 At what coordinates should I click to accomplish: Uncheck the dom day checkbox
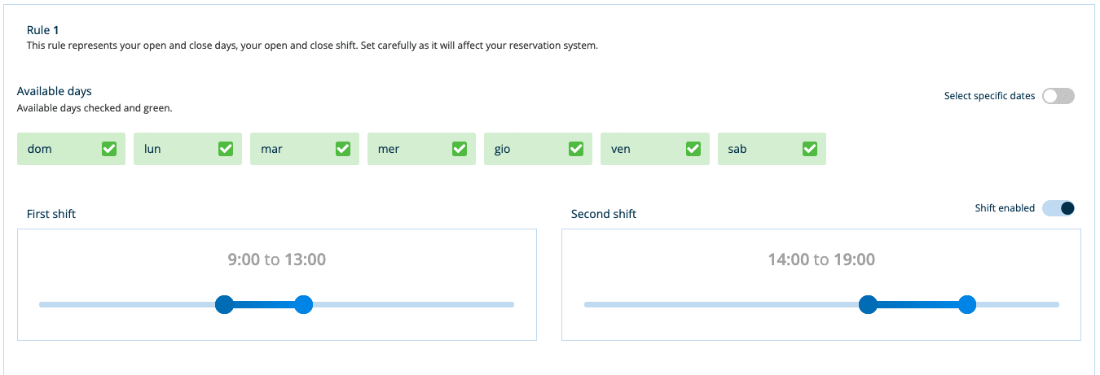coord(108,149)
